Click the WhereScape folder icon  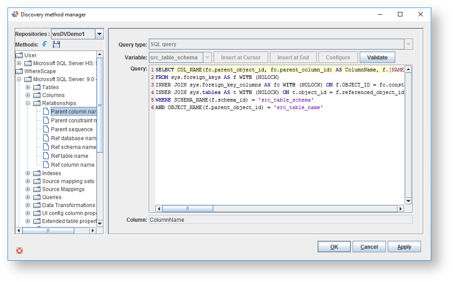(x=19, y=71)
